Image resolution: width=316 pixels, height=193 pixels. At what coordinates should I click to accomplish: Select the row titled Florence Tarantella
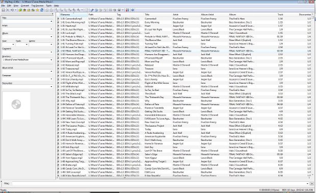(x=184, y=108)
